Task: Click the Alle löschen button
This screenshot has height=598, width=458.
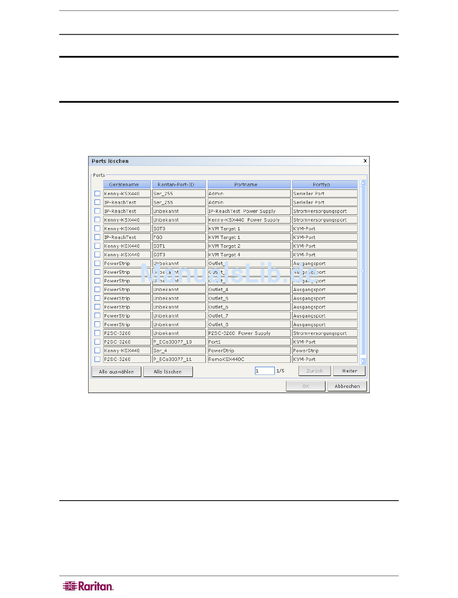Action: tap(168, 372)
